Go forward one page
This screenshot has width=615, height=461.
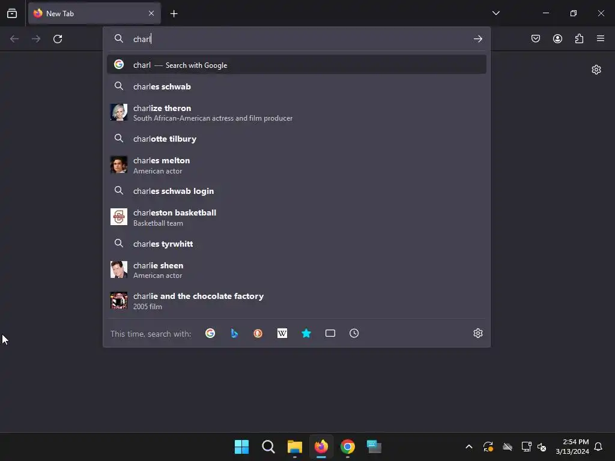[36, 39]
